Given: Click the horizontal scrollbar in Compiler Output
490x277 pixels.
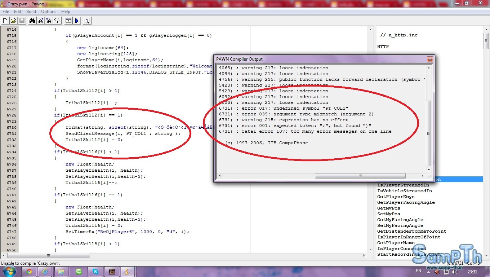Looking at the screenshot, I should click(x=360, y=176).
